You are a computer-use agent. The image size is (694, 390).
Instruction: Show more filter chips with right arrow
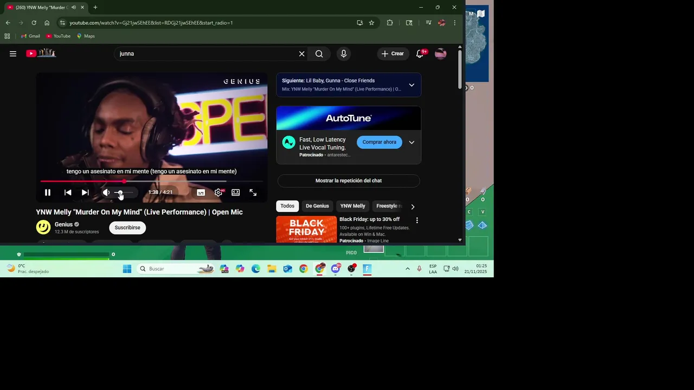413,206
